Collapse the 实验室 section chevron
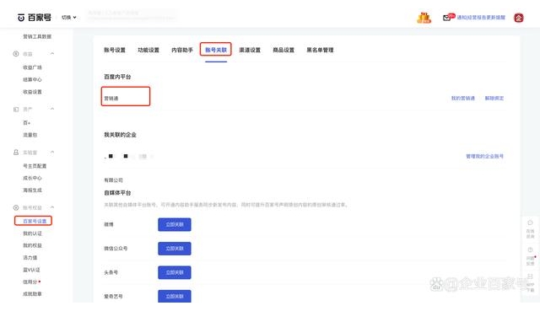The image size is (540, 311). click(x=52, y=152)
